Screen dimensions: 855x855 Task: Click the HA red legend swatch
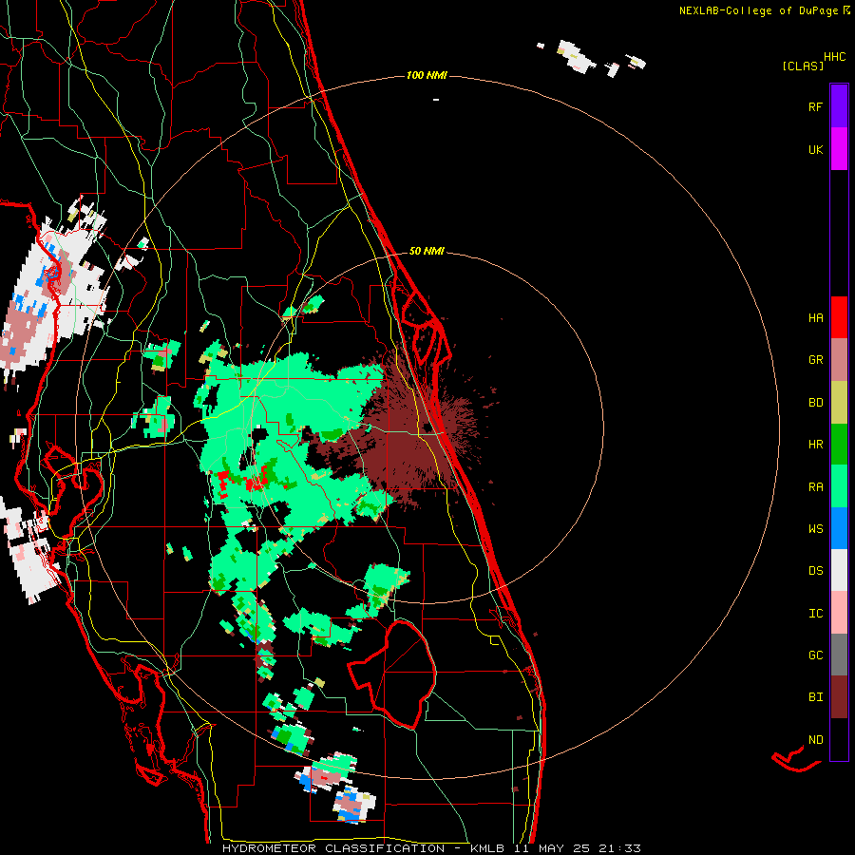click(839, 317)
